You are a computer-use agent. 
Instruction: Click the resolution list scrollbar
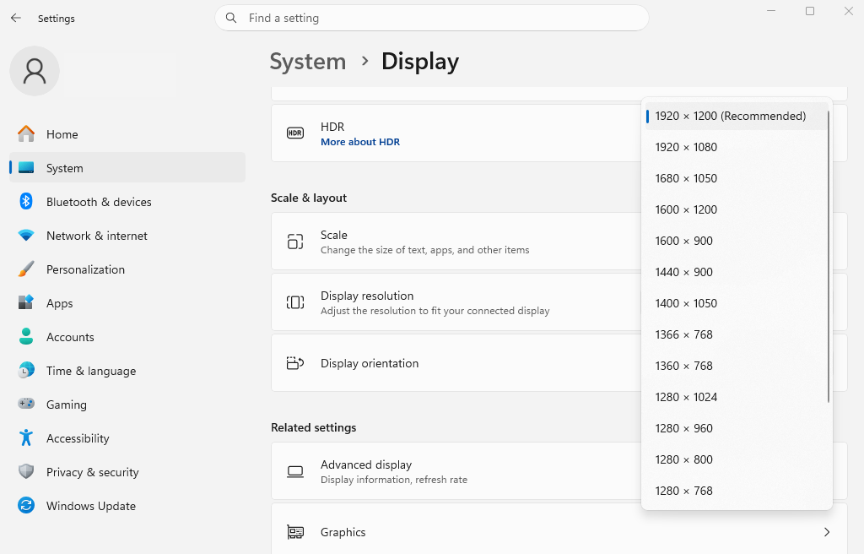[829, 256]
